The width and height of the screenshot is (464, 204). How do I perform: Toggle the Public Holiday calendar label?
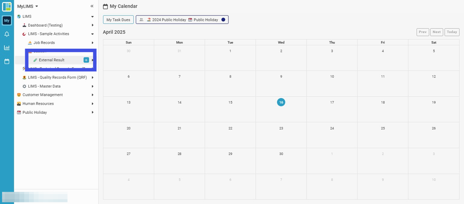click(x=206, y=20)
